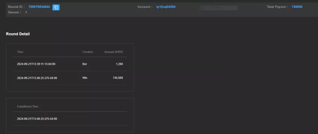318x134 pixels.
Task: Select the Win row timestamp 13:40:25.575
Action: click(37, 78)
